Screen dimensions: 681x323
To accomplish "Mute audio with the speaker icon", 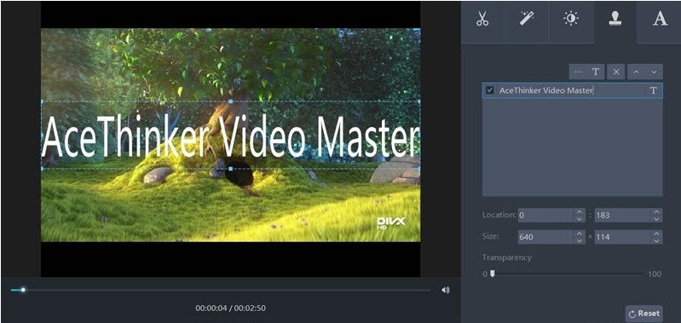I will tap(445, 290).
